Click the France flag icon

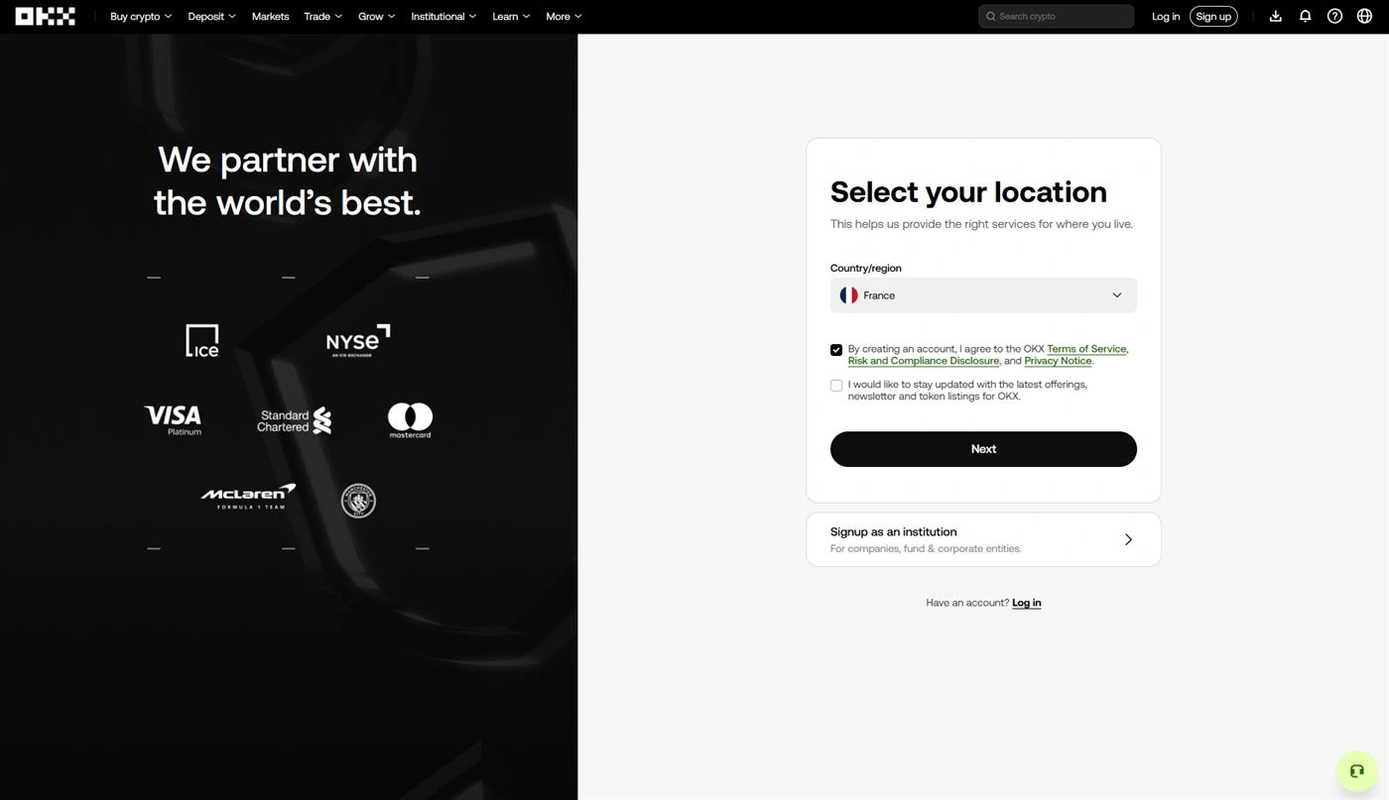pyautogui.click(x=848, y=295)
